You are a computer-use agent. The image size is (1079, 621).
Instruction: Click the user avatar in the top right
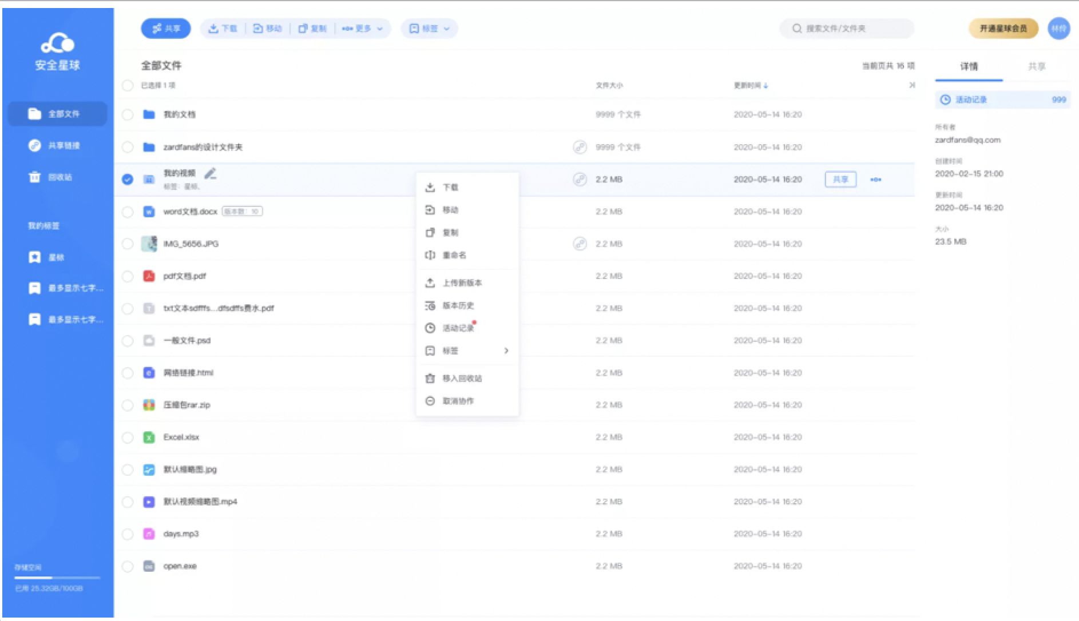(1058, 29)
